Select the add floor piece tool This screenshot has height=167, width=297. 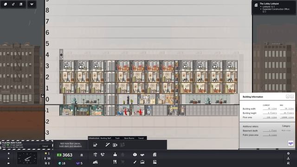95,145
